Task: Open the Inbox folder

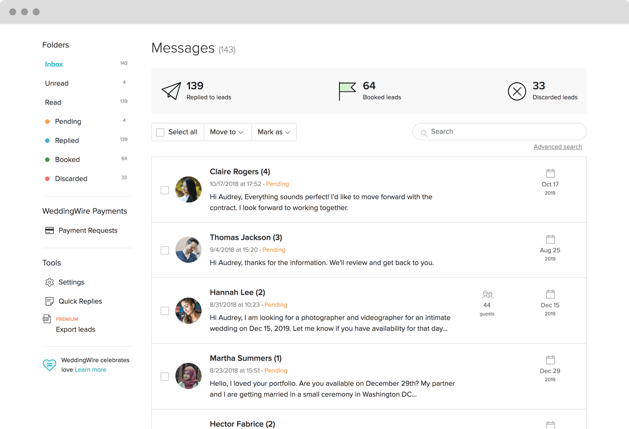Action: coord(54,64)
